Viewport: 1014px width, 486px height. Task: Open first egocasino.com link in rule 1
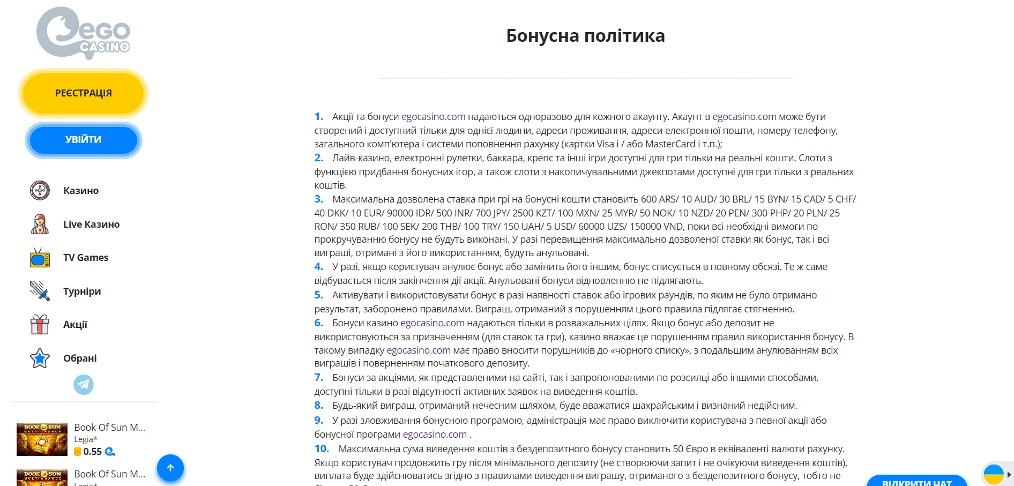point(434,117)
